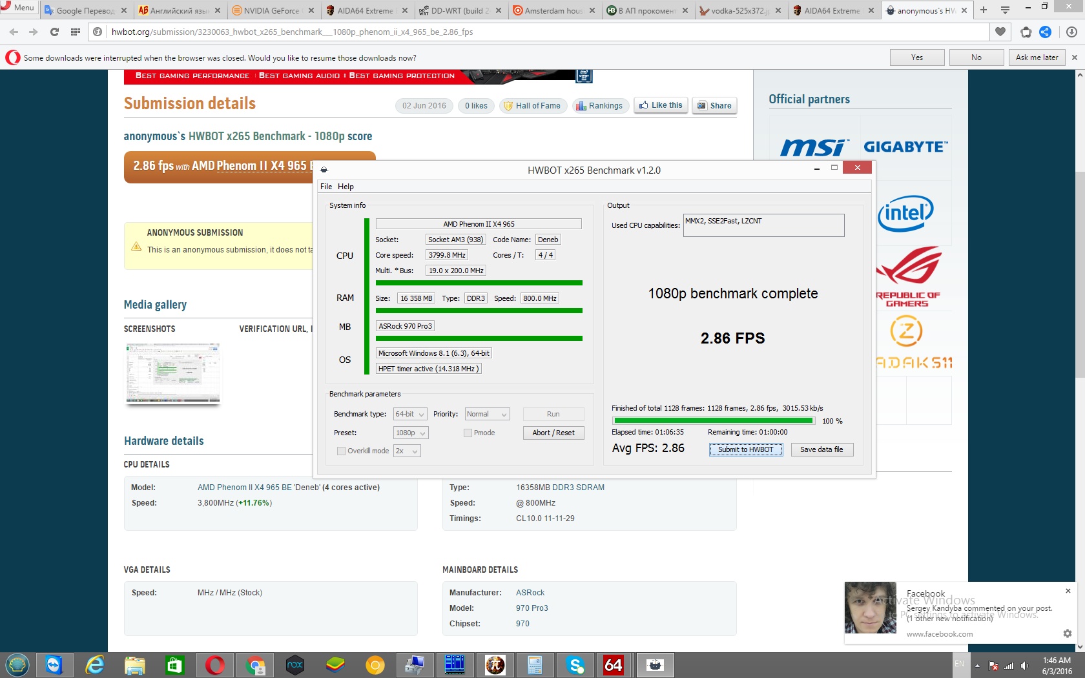Open the tab list menu icon
This screenshot has height=678, width=1085.
coord(1005,10)
